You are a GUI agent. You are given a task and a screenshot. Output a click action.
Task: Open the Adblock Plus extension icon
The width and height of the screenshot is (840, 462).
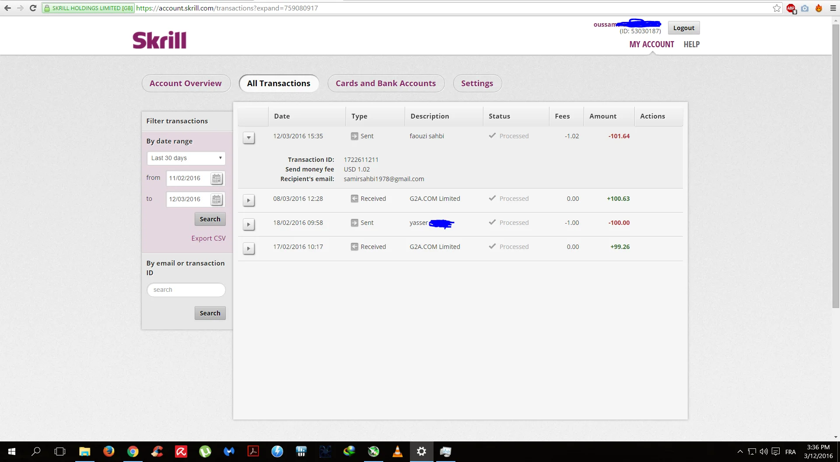[791, 8]
